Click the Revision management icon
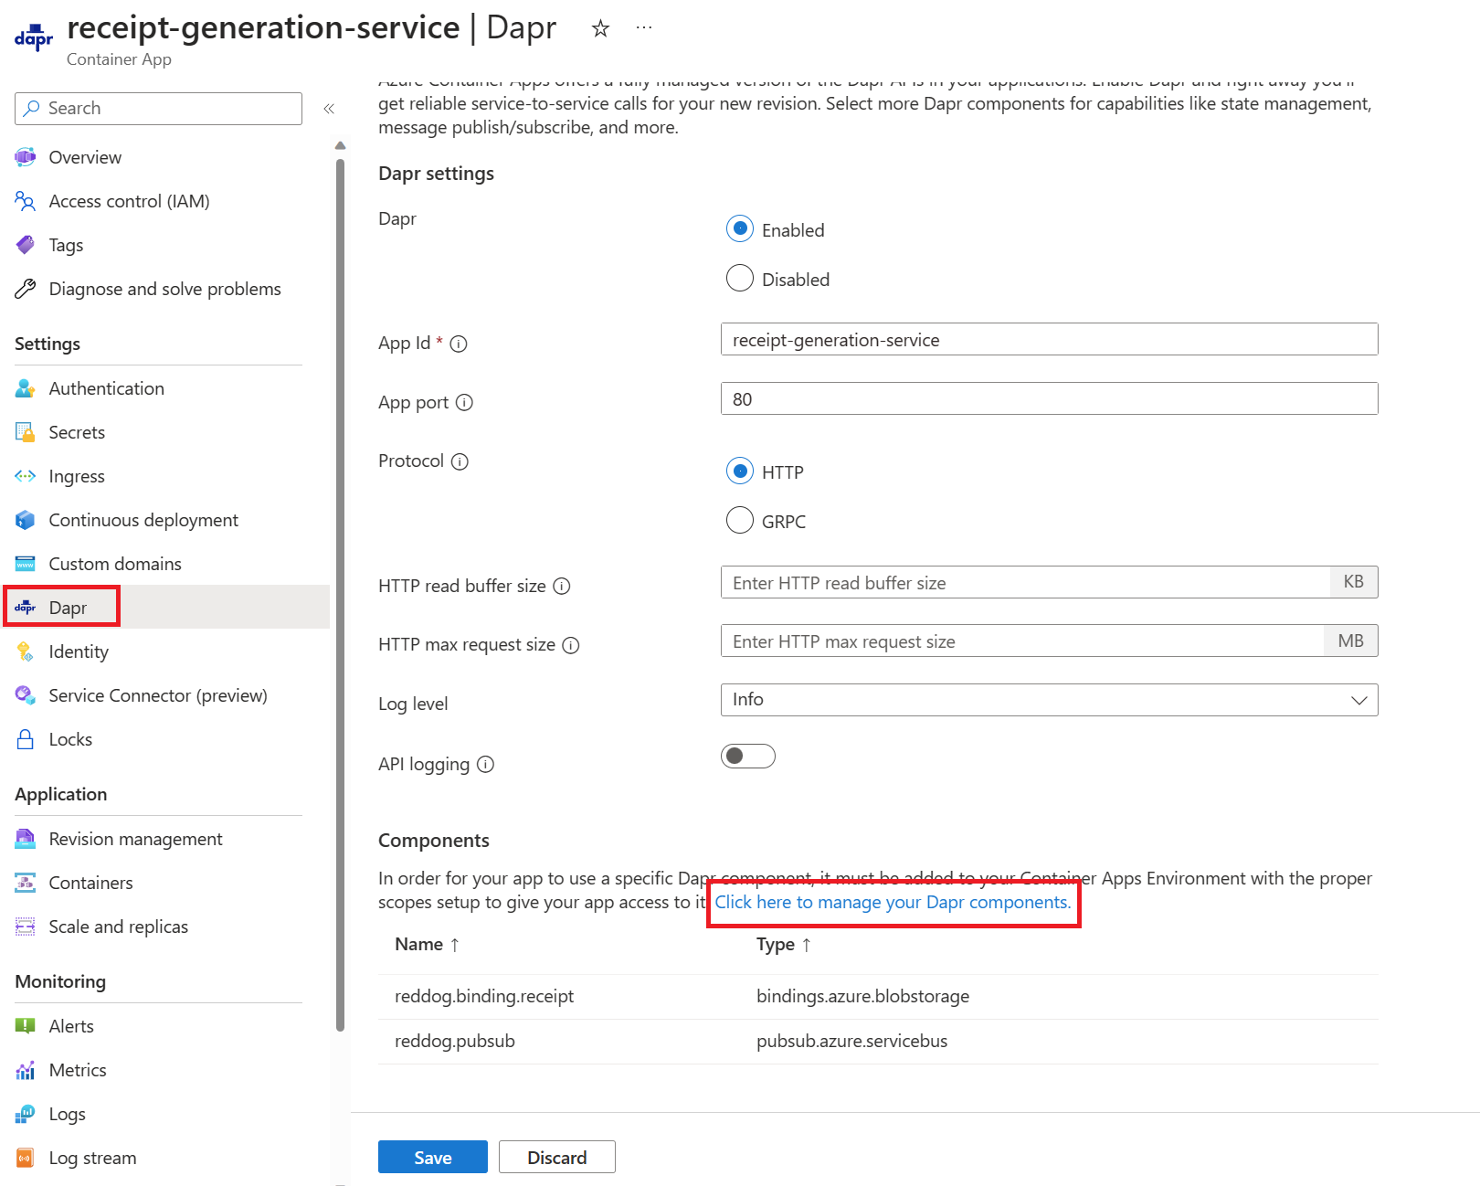This screenshot has width=1480, height=1186. pos(26,839)
